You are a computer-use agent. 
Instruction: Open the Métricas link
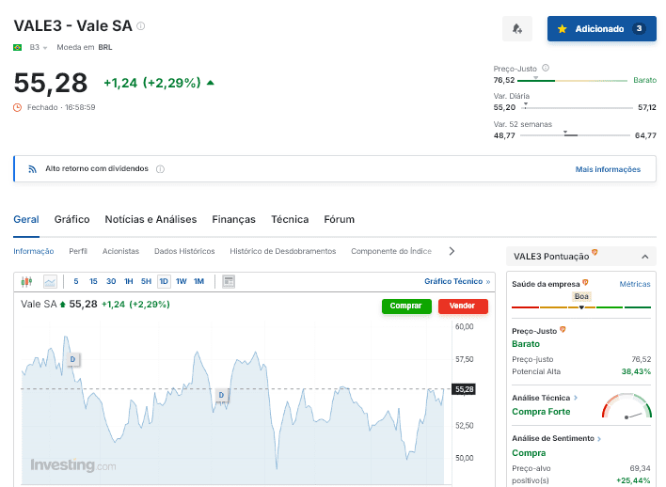pos(635,284)
